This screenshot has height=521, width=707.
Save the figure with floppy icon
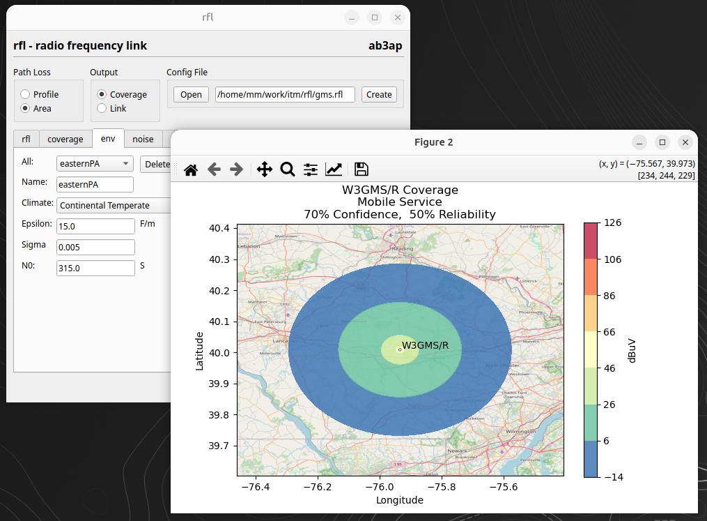coord(361,169)
